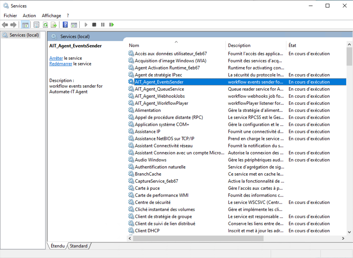Select Agent Activation Runtime_6eb67 service

pyautogui.click(x=167, y=68)
